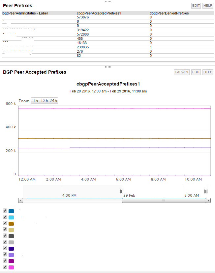Click the pink legend color swatch
This screenshot has height=273, width=215.
tap(11, 267)
